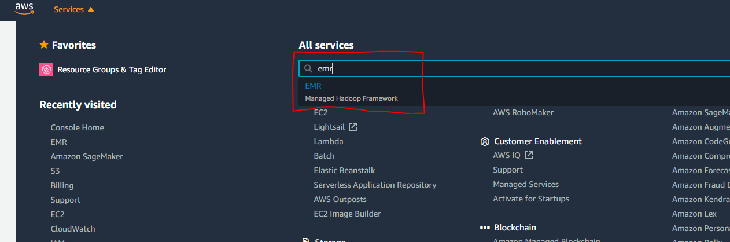Click the AWS IQ external link icon
Viewport: 730px width, 242px height.
529,155
